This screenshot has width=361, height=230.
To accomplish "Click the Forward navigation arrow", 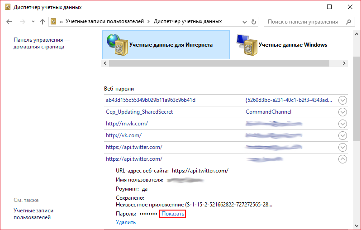I will [23, 22].
